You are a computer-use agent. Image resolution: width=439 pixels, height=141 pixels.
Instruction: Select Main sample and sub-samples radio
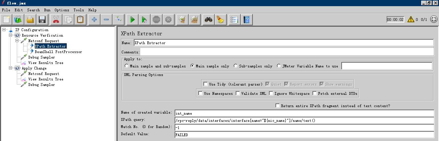point(127,66)
